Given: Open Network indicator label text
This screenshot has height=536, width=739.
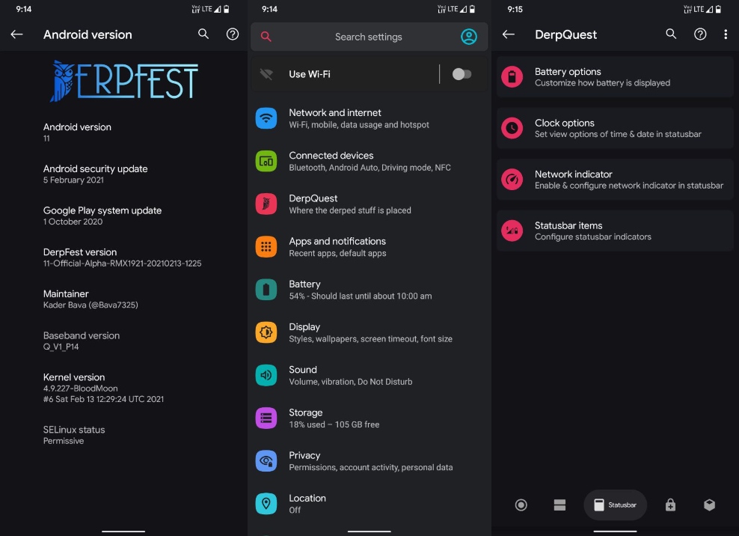Looking at the screenshot, I should pyautogui.click(x=573, y=174).
